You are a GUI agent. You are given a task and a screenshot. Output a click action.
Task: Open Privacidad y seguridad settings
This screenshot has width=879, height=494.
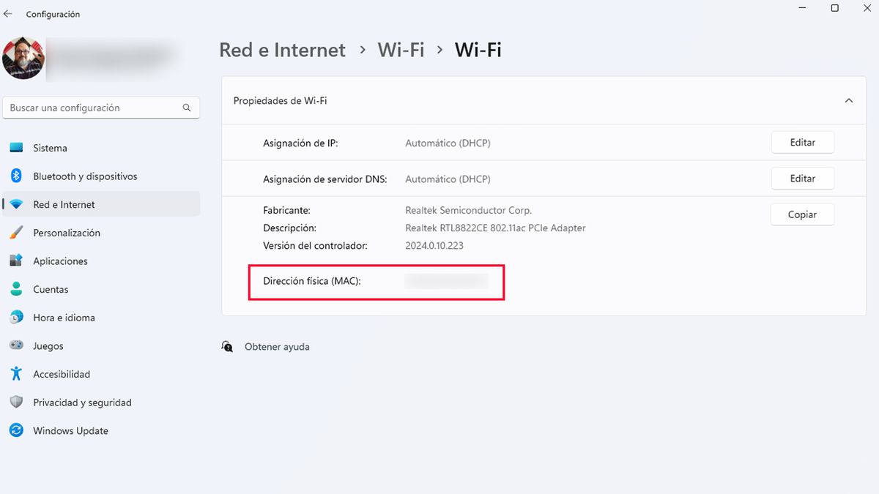(x=16, y=402)
